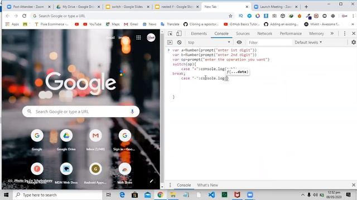
Task: Switch to the My Drive - Google Drive tab
Action: [x=78, y=7]
